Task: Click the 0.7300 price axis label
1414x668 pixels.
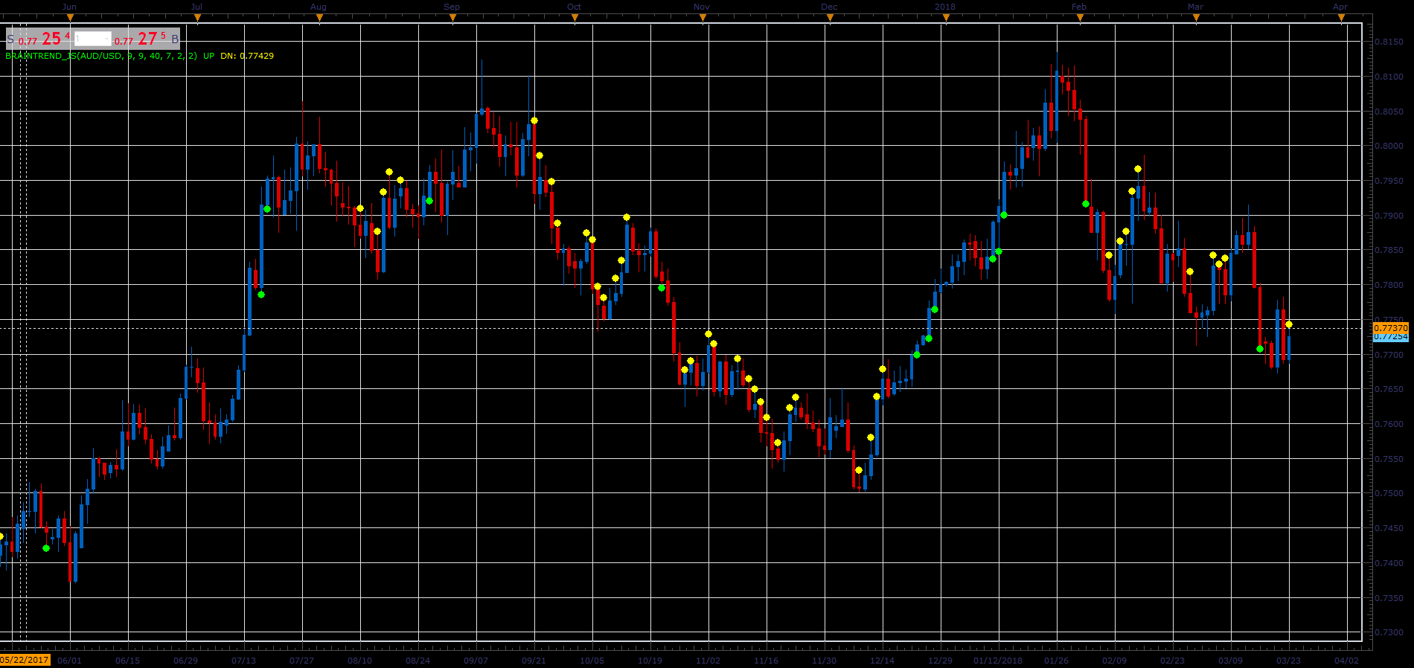Action: [1389, 632]
